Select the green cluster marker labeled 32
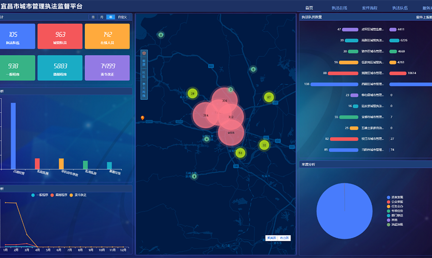432x258 pixels. (x=264, y=145)
